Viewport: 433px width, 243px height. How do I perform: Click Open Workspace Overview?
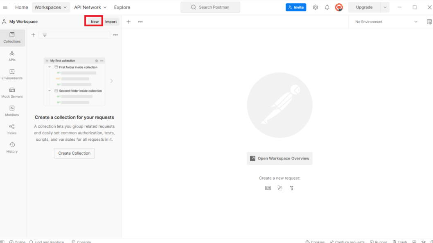tap(280, 158)
